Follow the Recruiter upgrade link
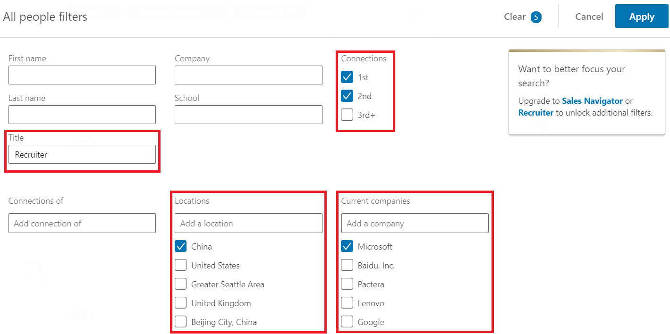Viewport: 670px width, 334px height. click(535, 113)
